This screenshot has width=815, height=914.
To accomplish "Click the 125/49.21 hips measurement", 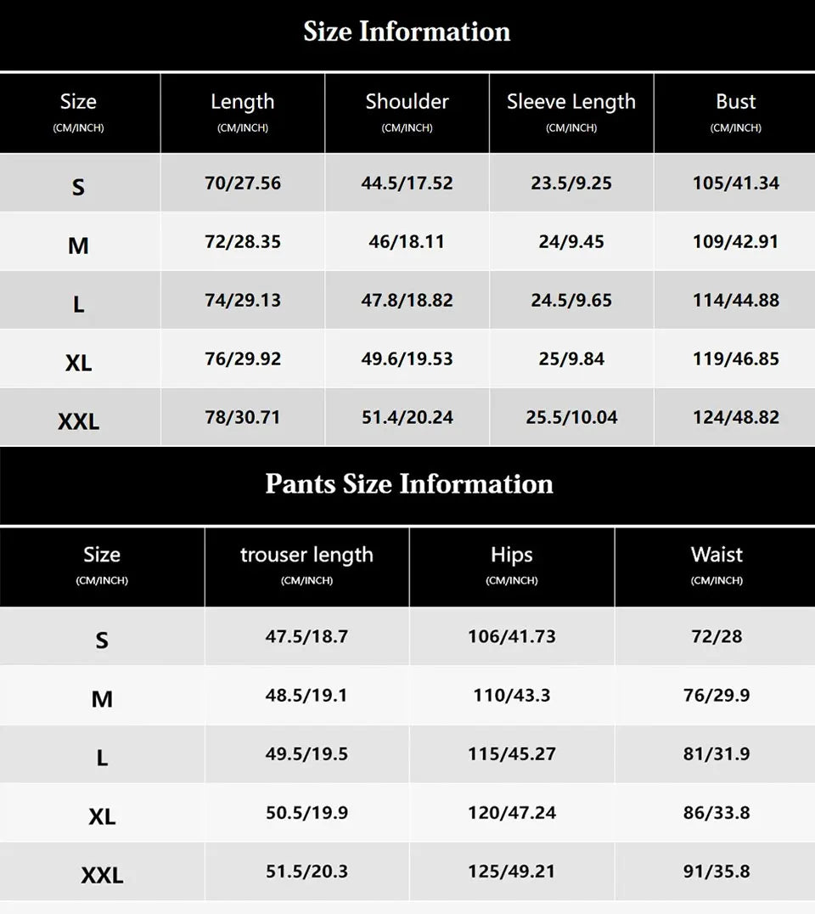I will [x=512, y=872].
